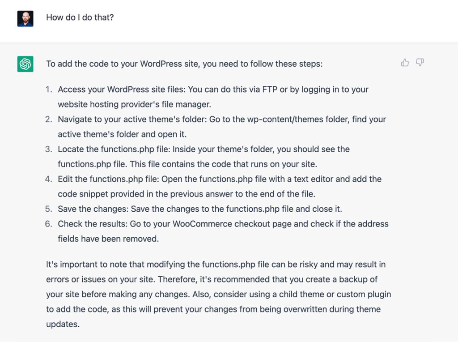
Task: Click 'Access your WordPress site files' step text
Action: pos(122,90)
